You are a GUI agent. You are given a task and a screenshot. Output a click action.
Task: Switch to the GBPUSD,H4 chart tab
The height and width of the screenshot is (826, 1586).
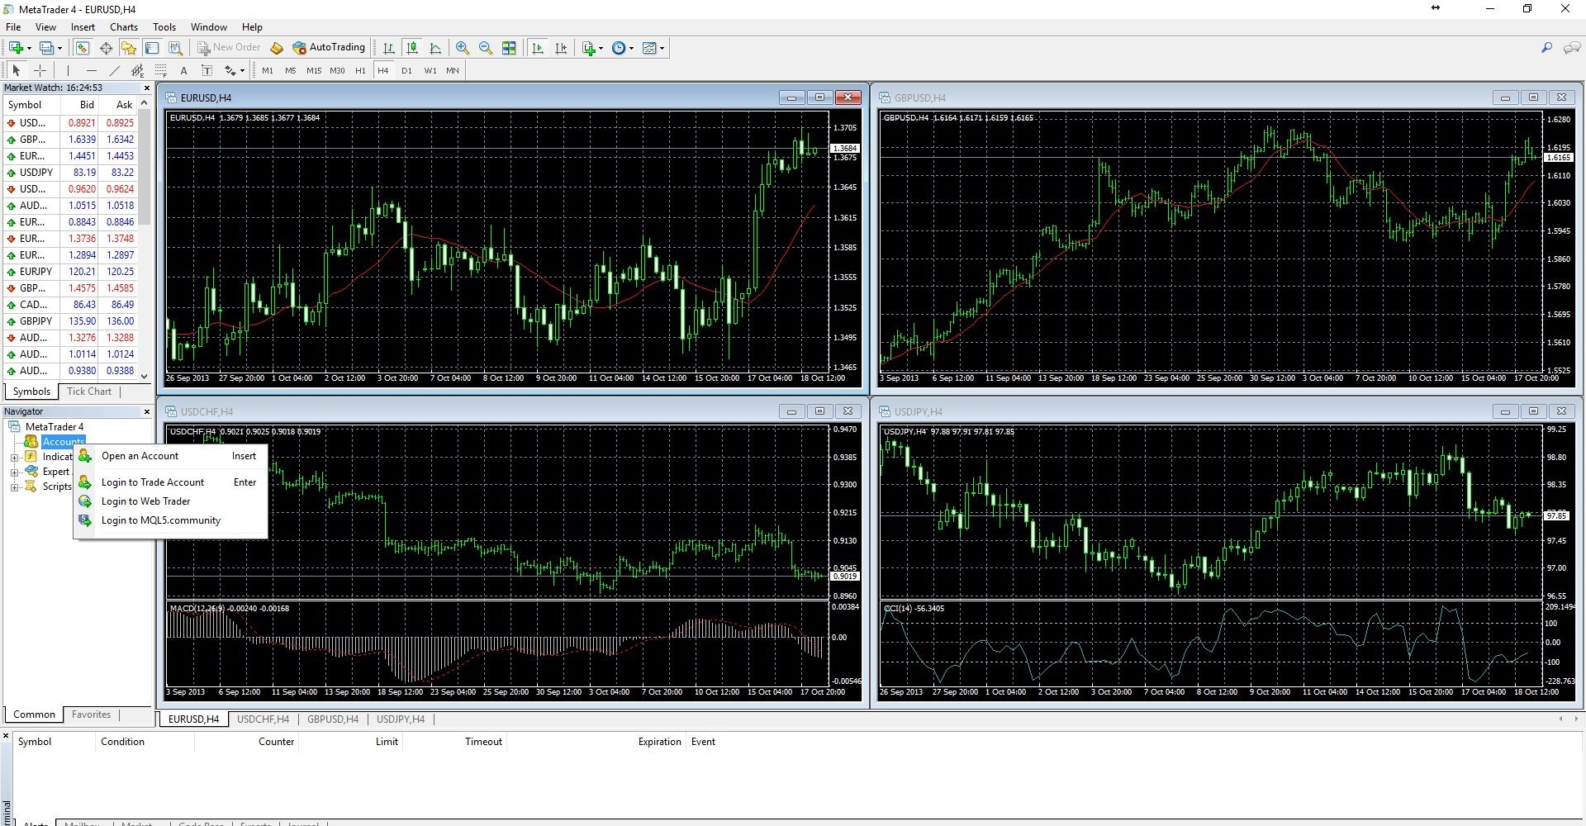333,719
